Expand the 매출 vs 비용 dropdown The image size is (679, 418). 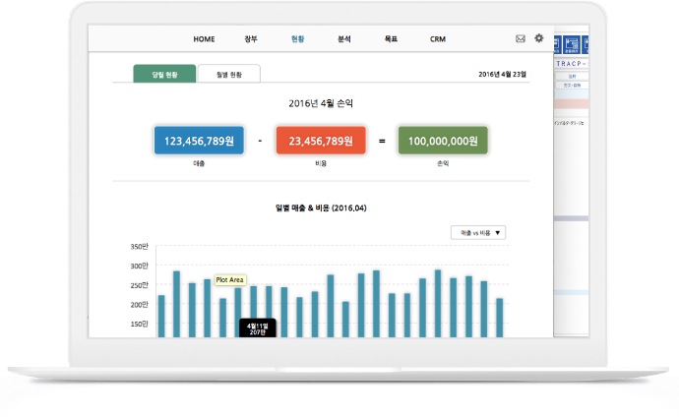478,233
